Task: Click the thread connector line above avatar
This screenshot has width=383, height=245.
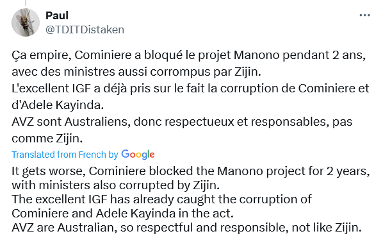Action: pos(26,3)
